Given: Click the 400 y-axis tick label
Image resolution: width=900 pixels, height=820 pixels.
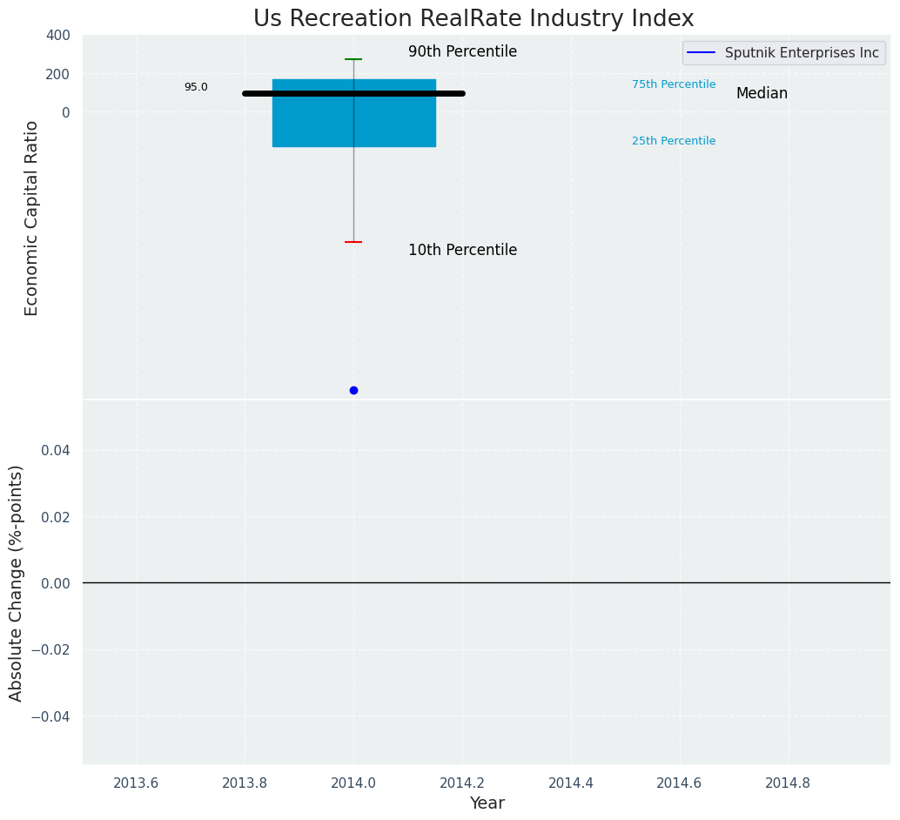Looking at the screenshot, I should [x=58, y=36].
